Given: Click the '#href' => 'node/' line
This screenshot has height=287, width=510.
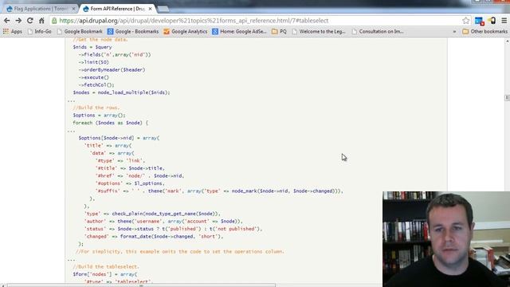Looking at the screenshot, I should pos(140,175).
